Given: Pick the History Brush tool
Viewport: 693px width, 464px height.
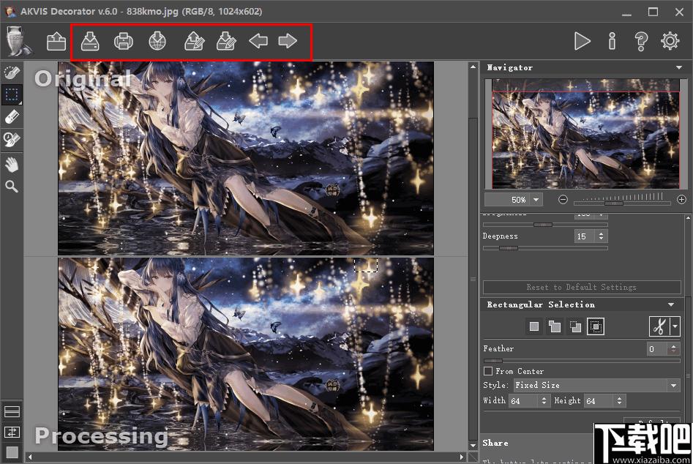Looking at the screenshot, I should pos(12,139).
